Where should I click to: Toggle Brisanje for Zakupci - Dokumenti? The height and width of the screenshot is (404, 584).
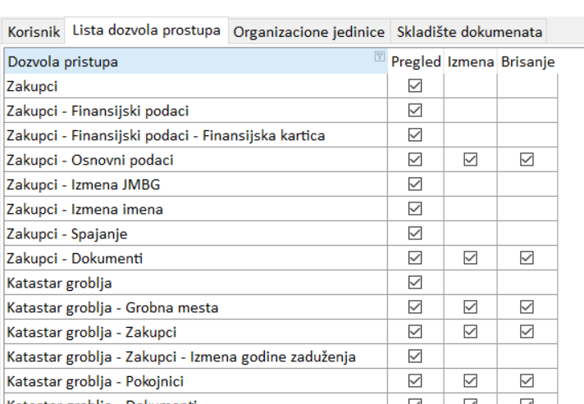pyautogui.click(x=527, y=258)
